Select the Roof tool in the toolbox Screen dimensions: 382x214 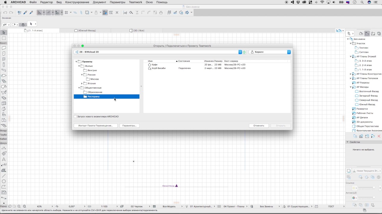point(4,87)
